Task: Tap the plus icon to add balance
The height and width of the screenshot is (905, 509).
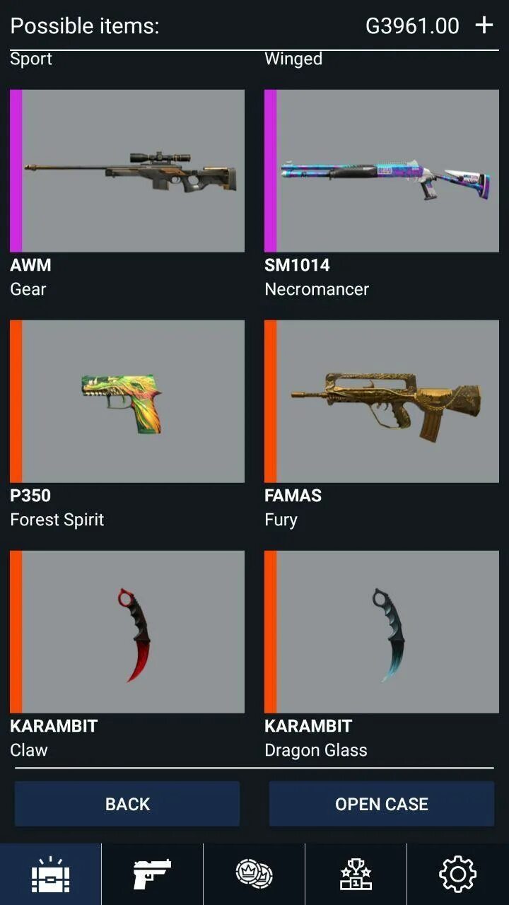Action: (x=484, y=26)
